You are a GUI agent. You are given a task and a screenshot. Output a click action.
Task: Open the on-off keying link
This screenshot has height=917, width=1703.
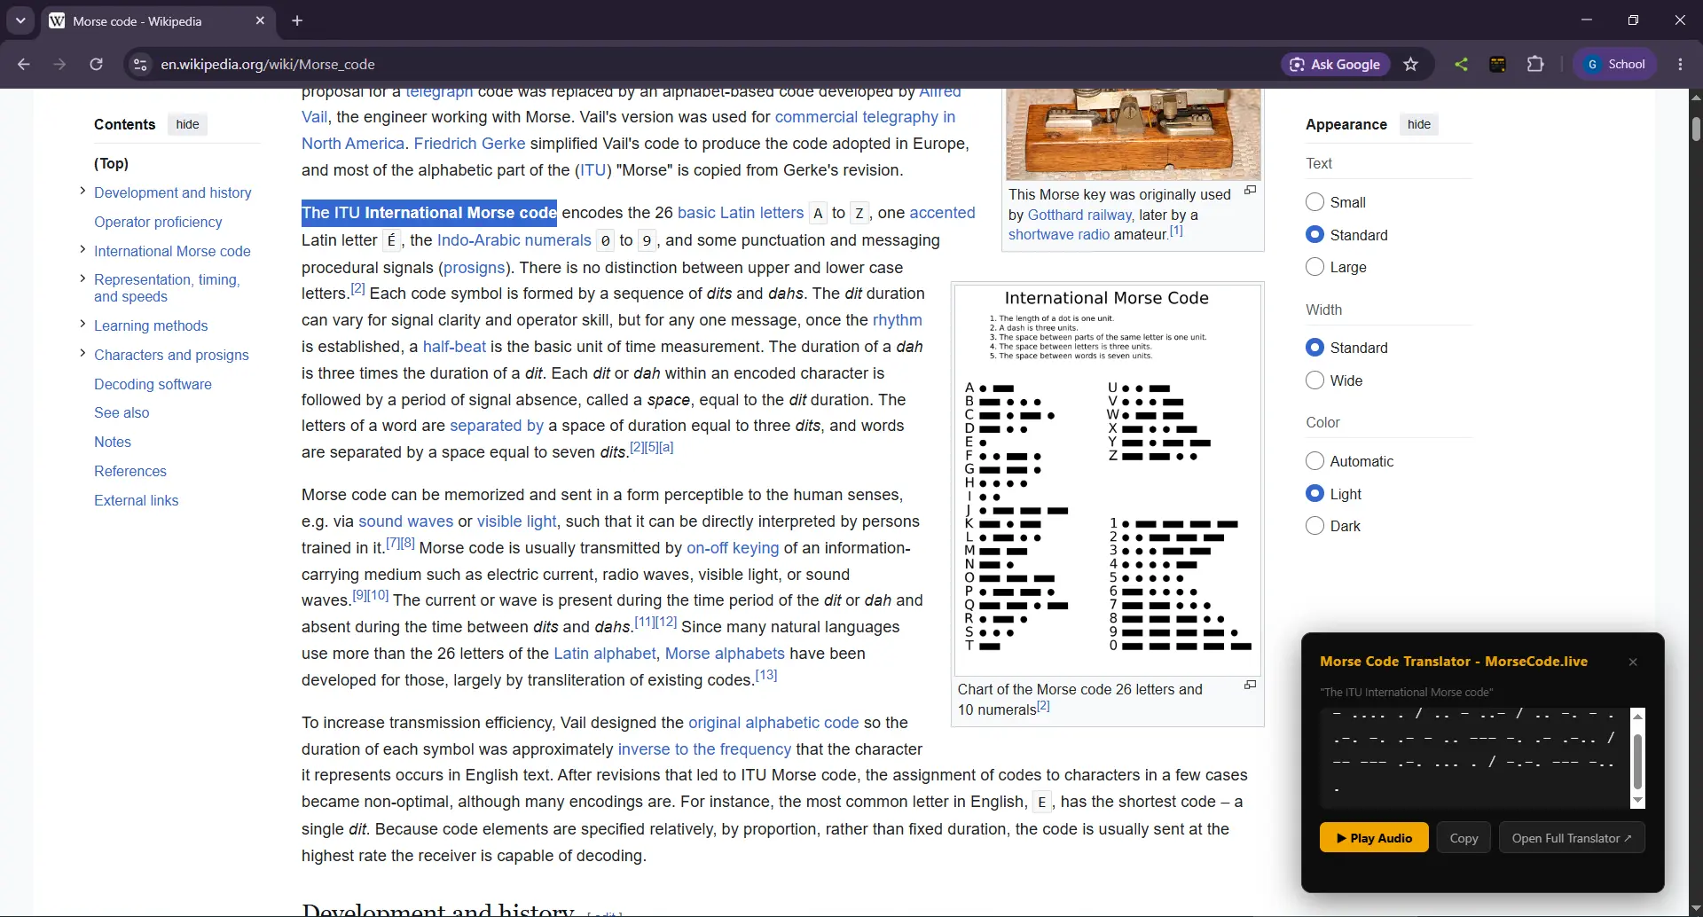(x=733, y=548)
